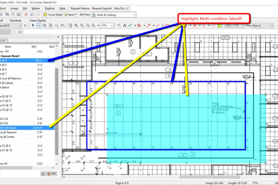Click the drawing horizontal scrollbar thumb
The height and width of the screenshot is (185, 278).
coord(211,177)
